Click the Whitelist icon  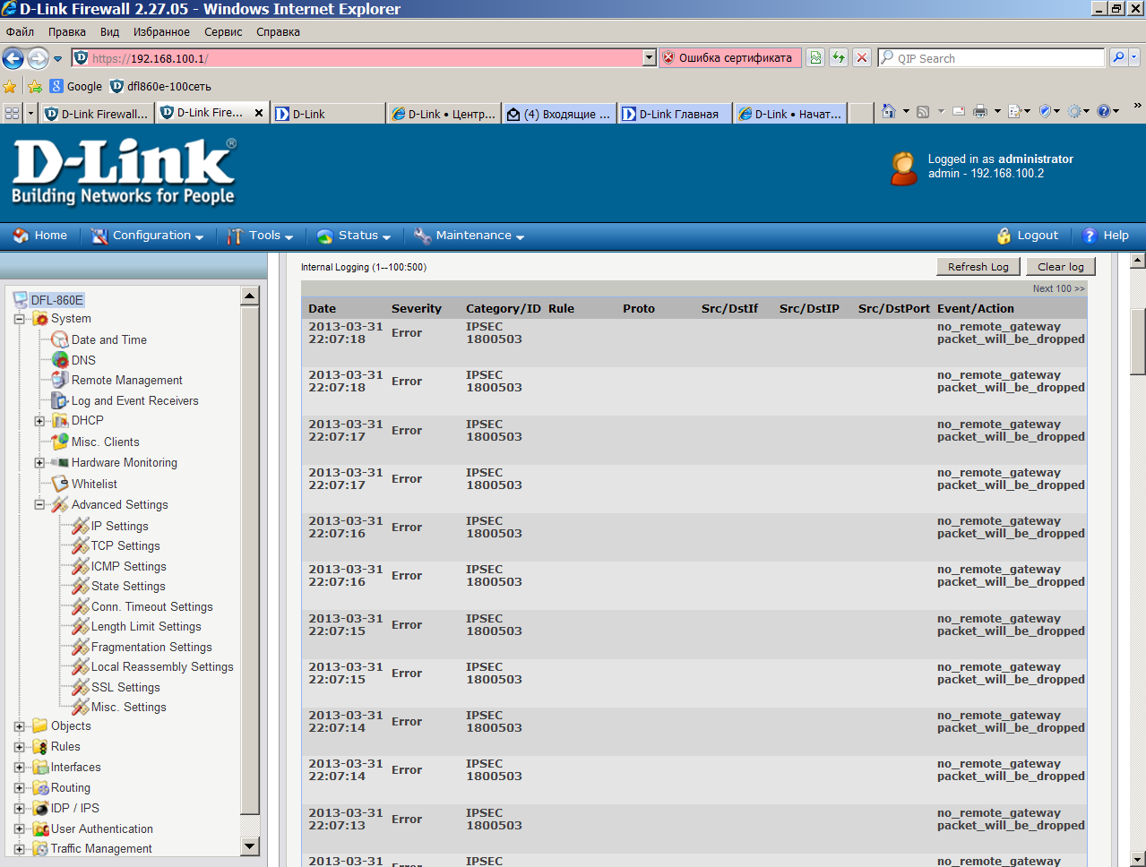(x=60, y=484)
